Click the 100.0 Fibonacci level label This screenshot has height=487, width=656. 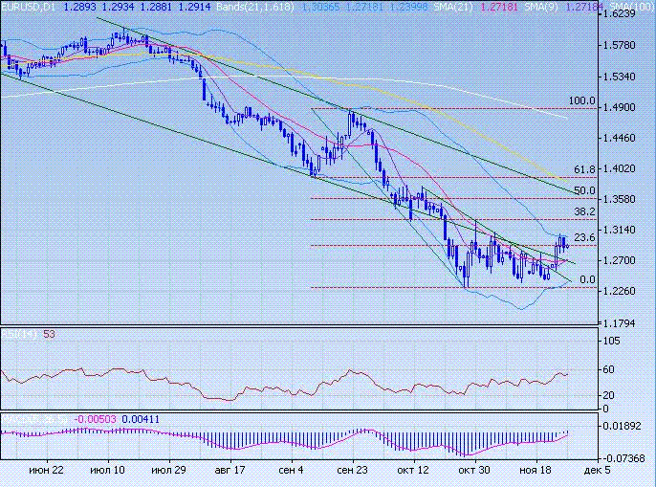tap(581, 100)
